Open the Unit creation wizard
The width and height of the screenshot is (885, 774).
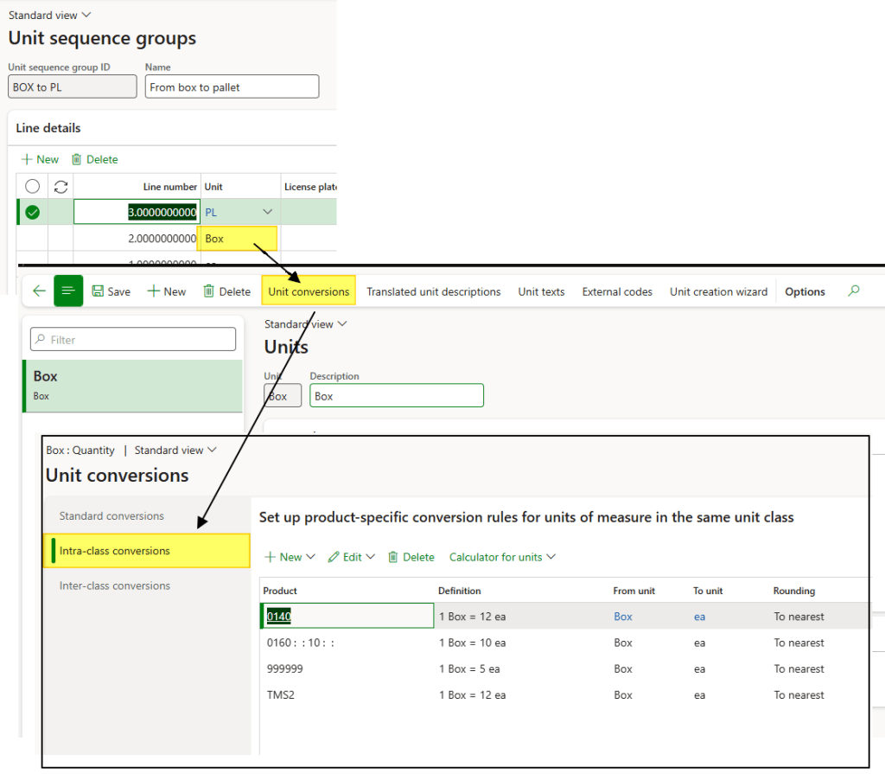718,291
